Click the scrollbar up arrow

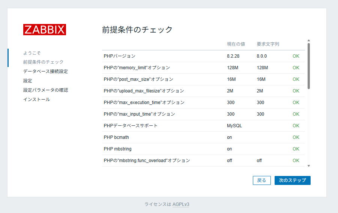[x=309, y=40]
